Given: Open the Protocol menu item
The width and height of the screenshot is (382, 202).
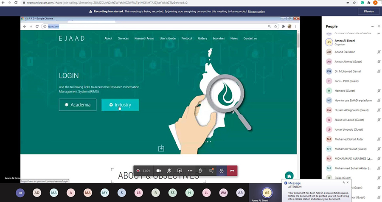Looking at the screenshot, I should click(x=187, y=39).
